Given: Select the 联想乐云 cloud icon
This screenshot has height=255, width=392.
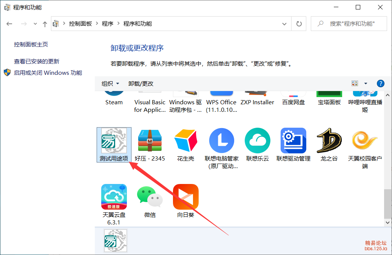Looking at the screenshot, I should pyautogui.click(x=258, y=141).
